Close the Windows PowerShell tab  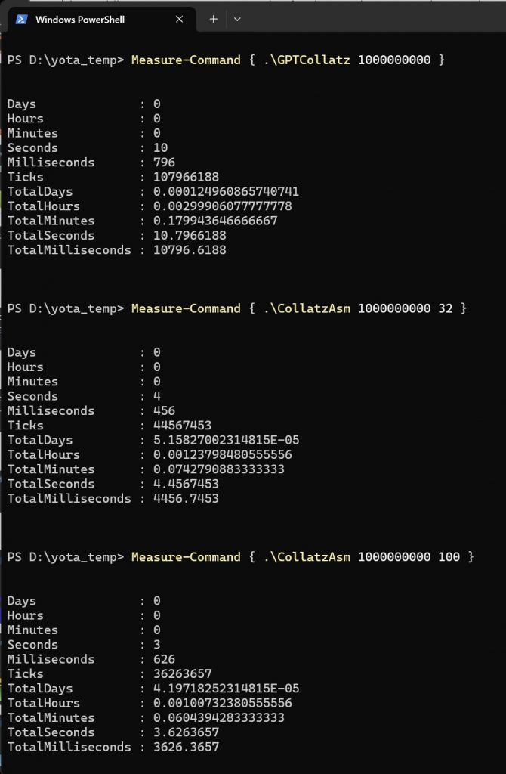(179, 19)
